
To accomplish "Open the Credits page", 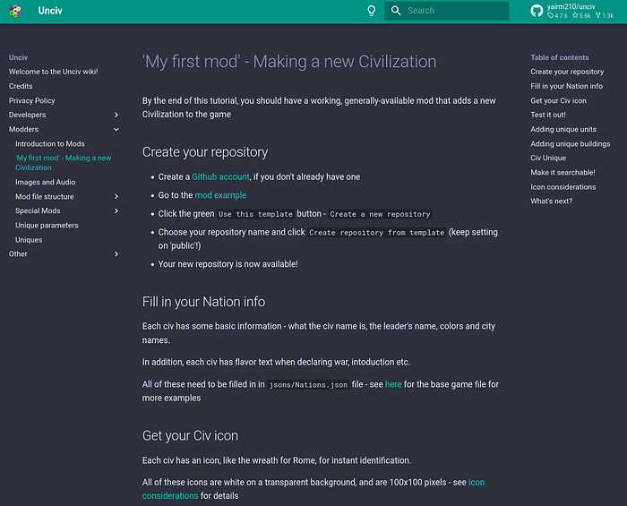I will (x=21, y=86).
